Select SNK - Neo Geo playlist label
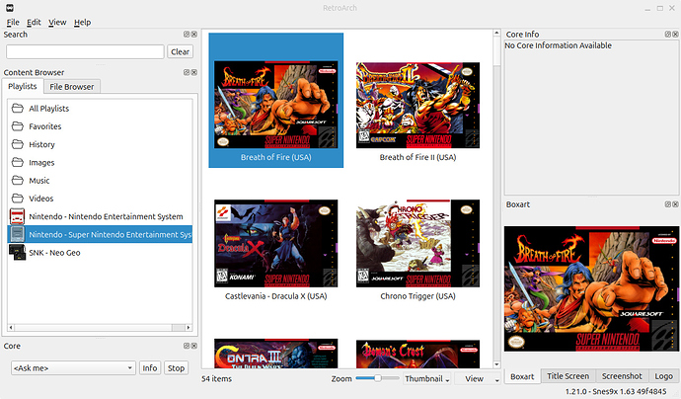Screen dimensions: 681x399 point(54,253)
